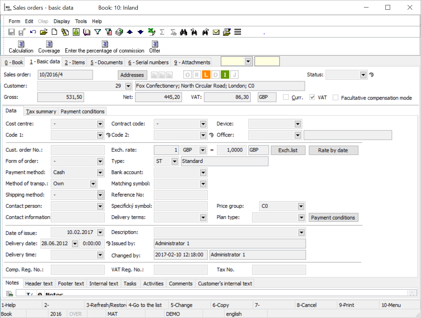Click the funnel with document filter icon
This screenshot has width=421, height=318.
pyautogui.click(x=108, y=32)
